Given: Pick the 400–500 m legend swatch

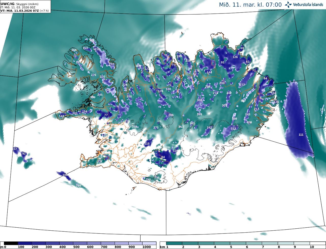Looking at the screenshot, I should tap(66, 243).
